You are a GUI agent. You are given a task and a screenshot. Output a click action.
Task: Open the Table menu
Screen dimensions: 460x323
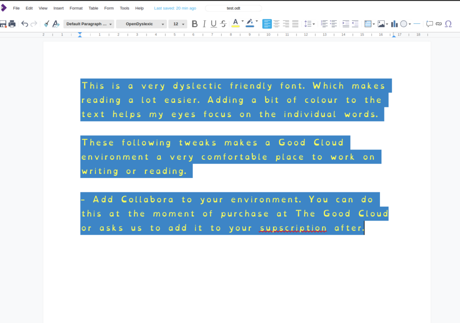point(93,8)
